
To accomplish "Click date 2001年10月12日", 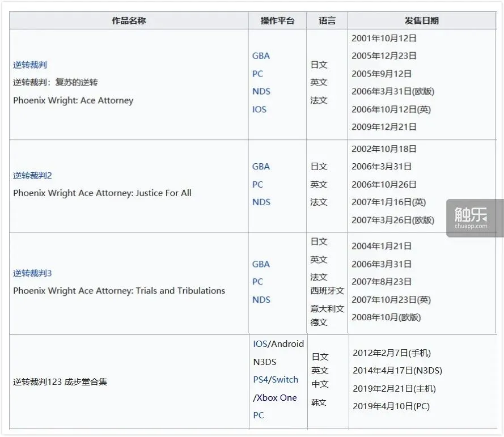I will tap(384, 39).
